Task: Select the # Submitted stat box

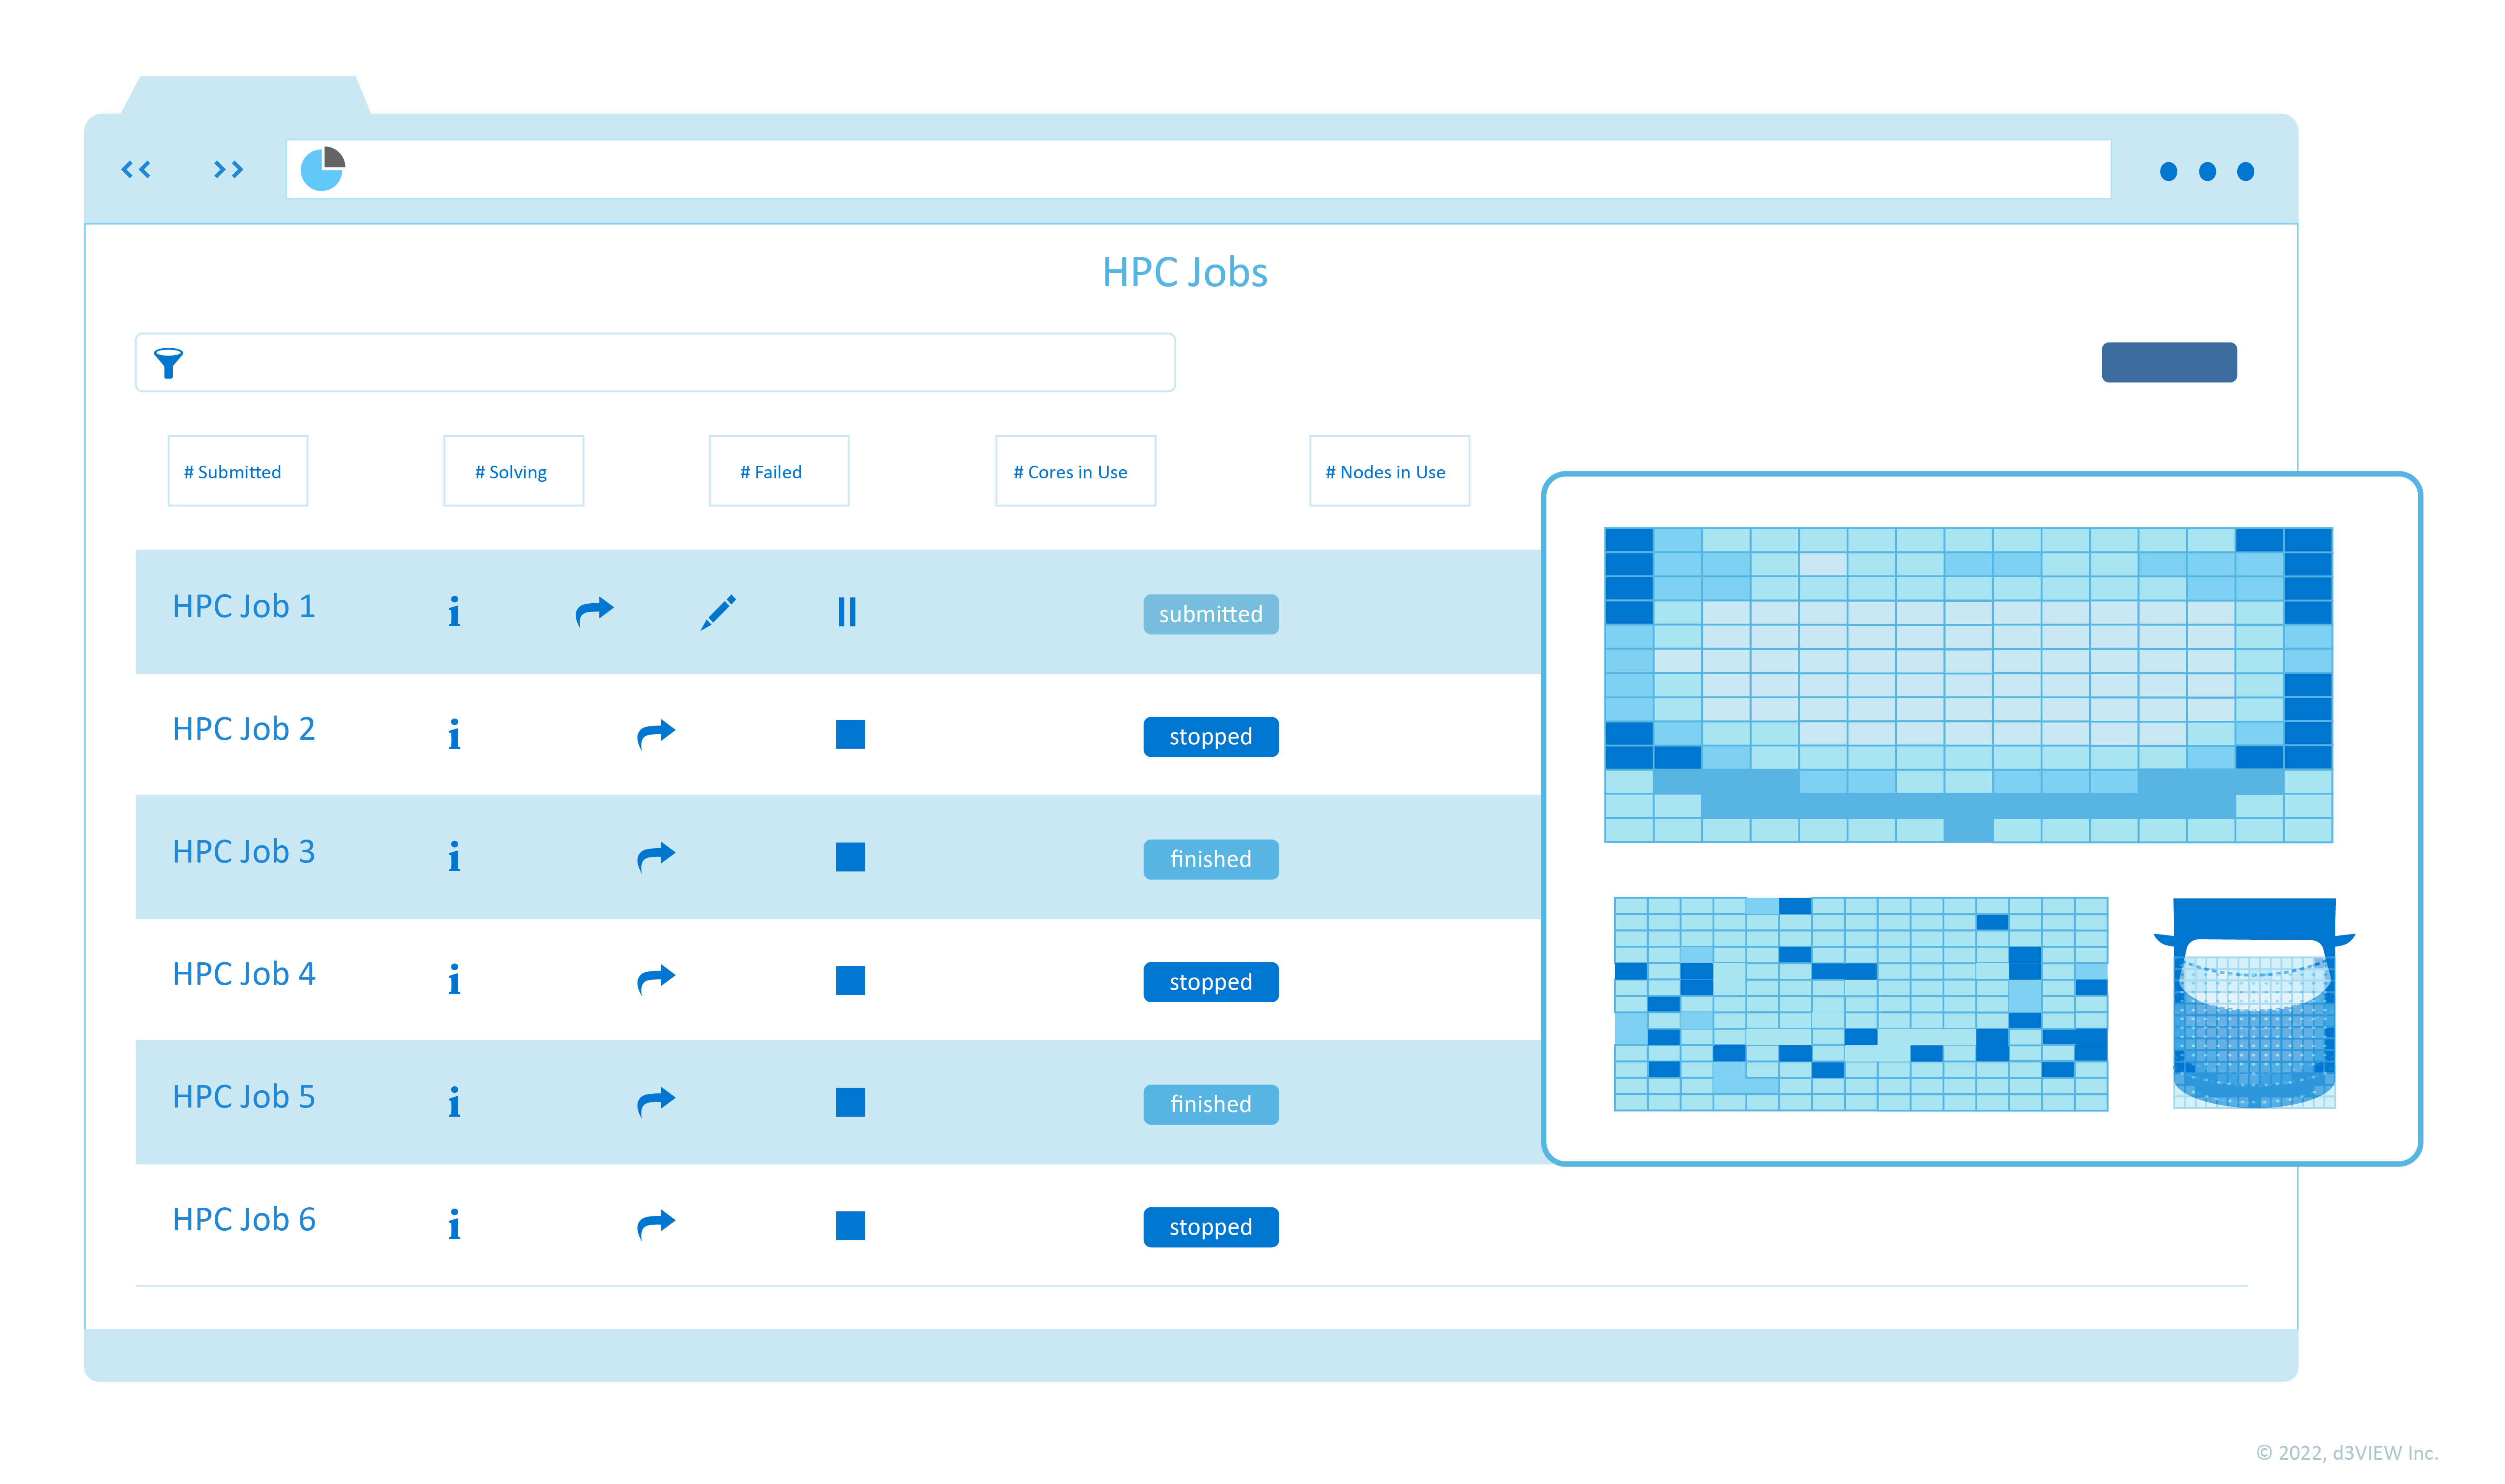Action: point(237,471)
